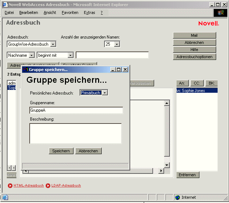Click the Mail button
229x203 pixels.
coord(194,35)
